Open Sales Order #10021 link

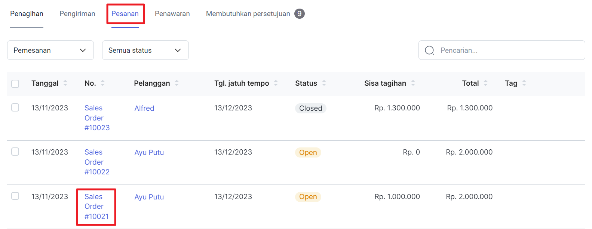(96, 207)
